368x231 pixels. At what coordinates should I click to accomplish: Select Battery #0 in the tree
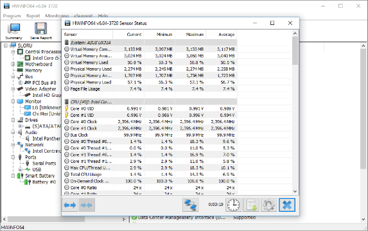point(44,182)
